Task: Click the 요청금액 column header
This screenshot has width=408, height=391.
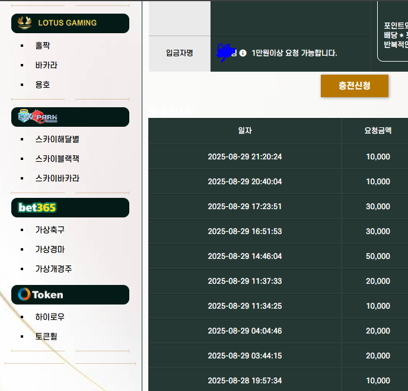Action: point(378,130)
